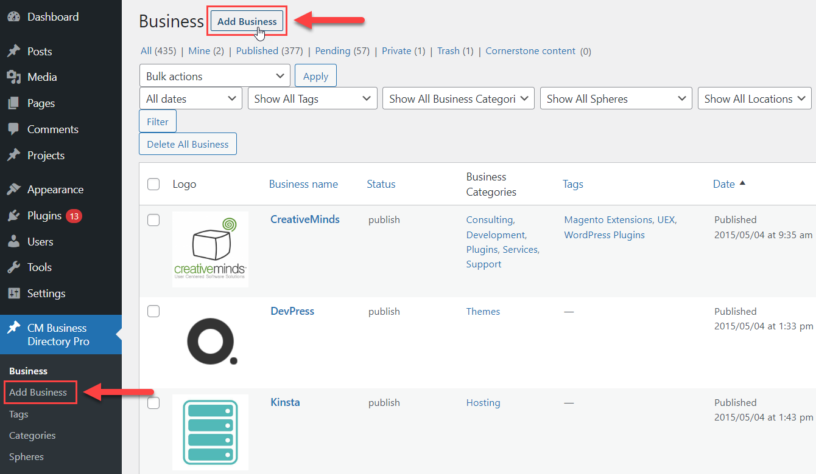Check the CreativeMinds row checkbox

click(153, 220)
